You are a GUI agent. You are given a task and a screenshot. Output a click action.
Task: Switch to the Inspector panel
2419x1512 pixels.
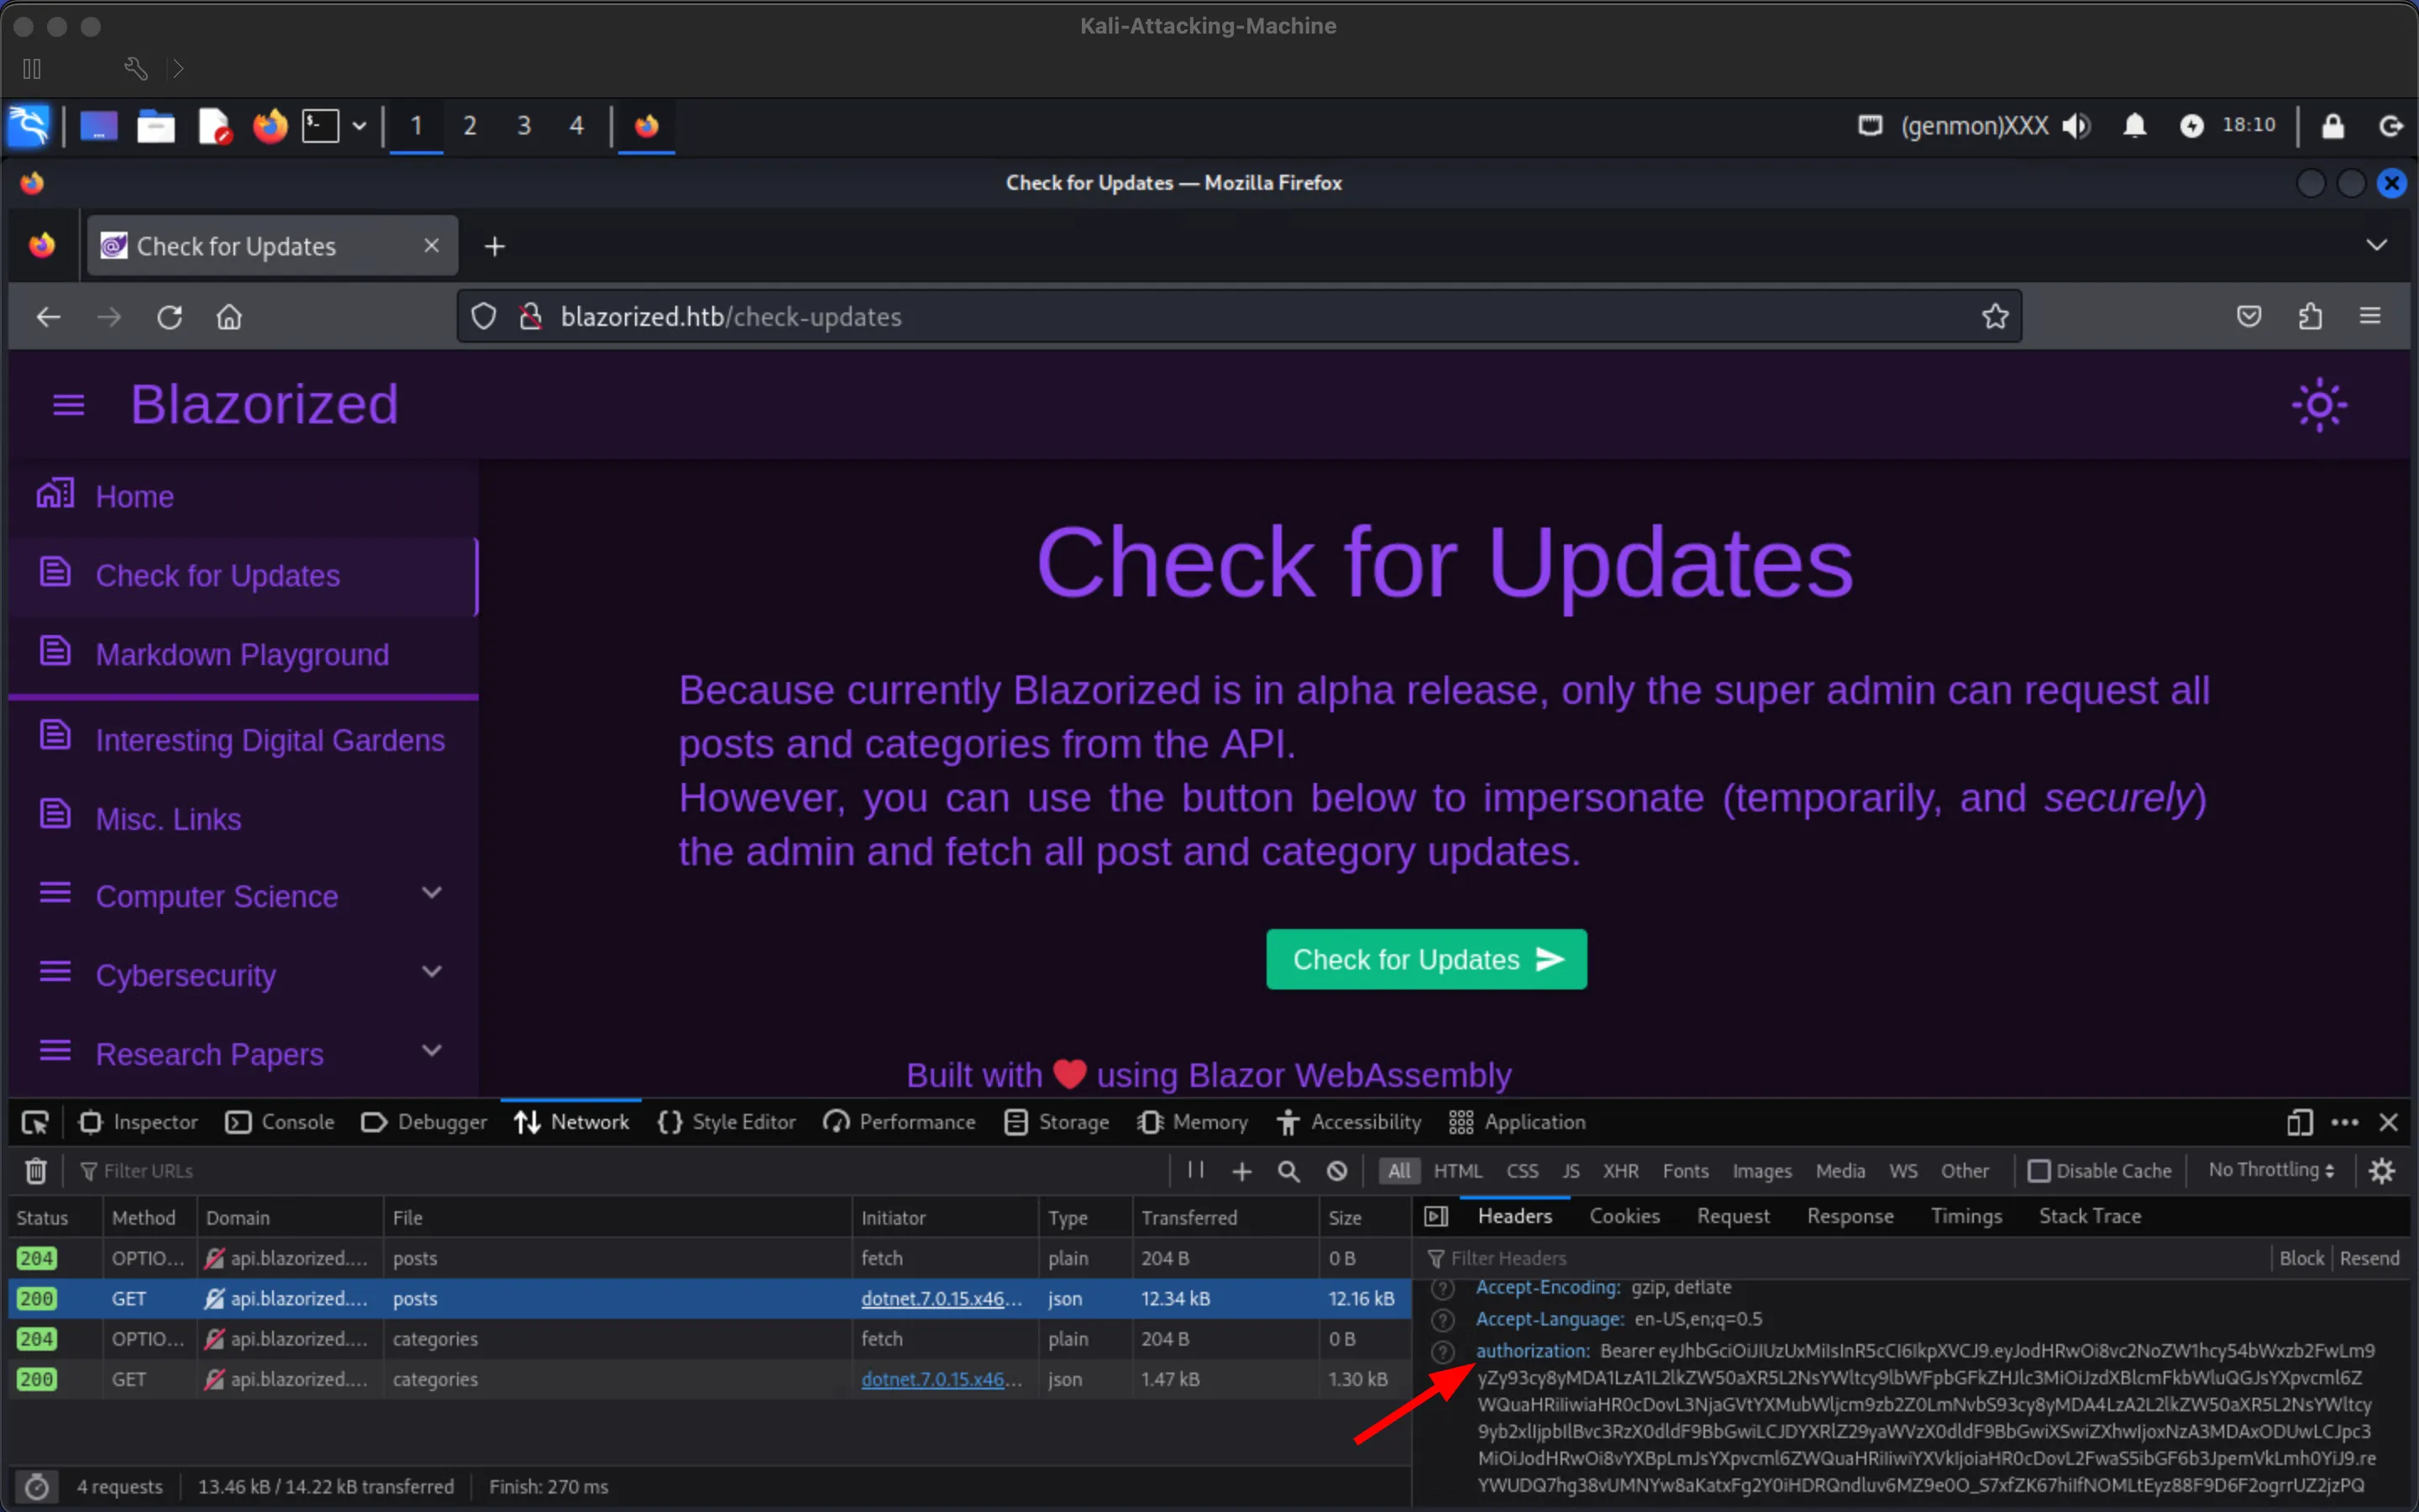tap(139, 1123)
